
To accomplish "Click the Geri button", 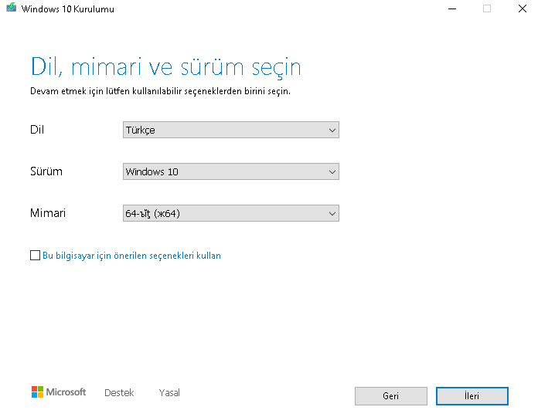I will point(391,396).
